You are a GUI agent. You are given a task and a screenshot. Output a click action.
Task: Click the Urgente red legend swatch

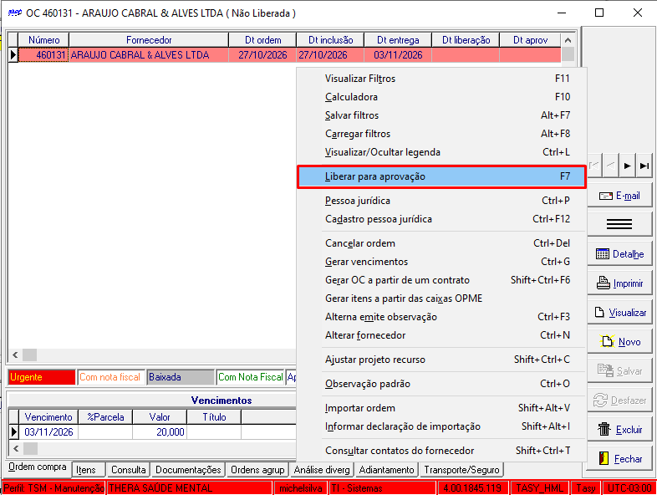42,377
